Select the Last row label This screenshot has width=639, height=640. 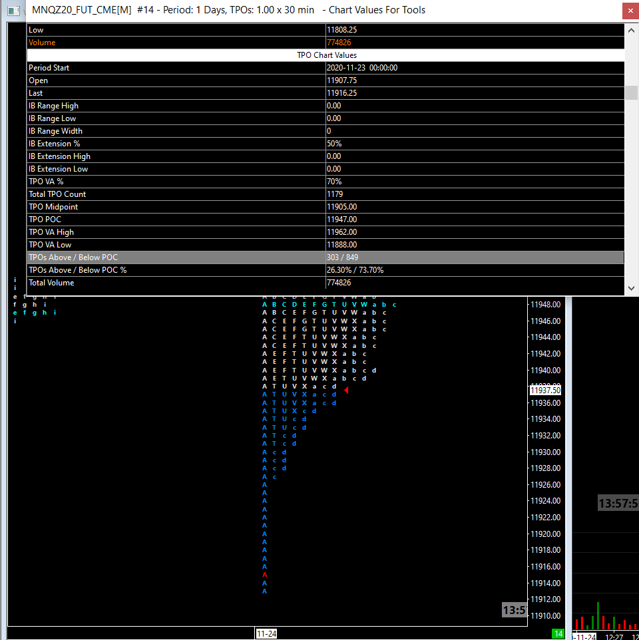click(x=35, y=93)
